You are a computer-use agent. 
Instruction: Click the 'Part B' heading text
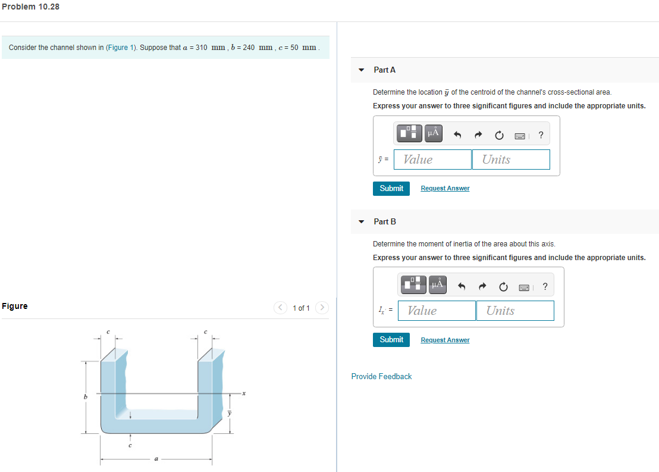[x=385, y=221]
